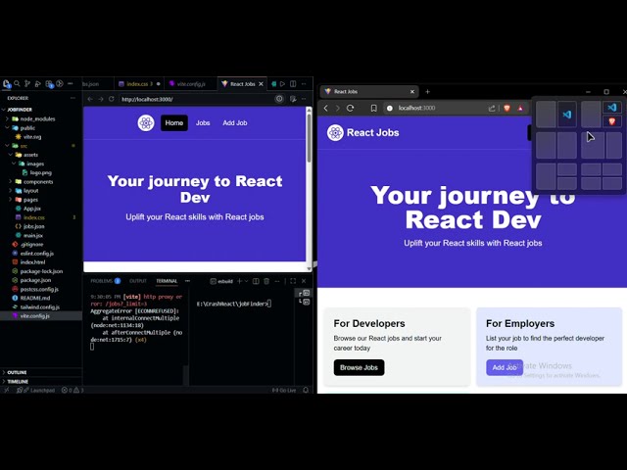This screenshot has height=470, width=627.
Task: Open the index.css editor tab
Action: pos(139,84)
